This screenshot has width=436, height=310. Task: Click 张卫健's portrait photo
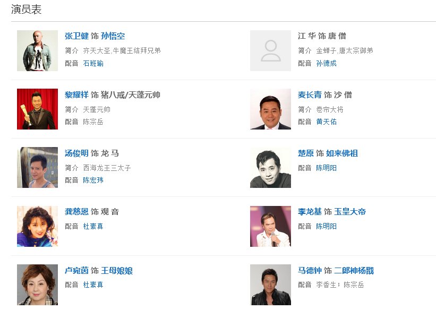37,50
